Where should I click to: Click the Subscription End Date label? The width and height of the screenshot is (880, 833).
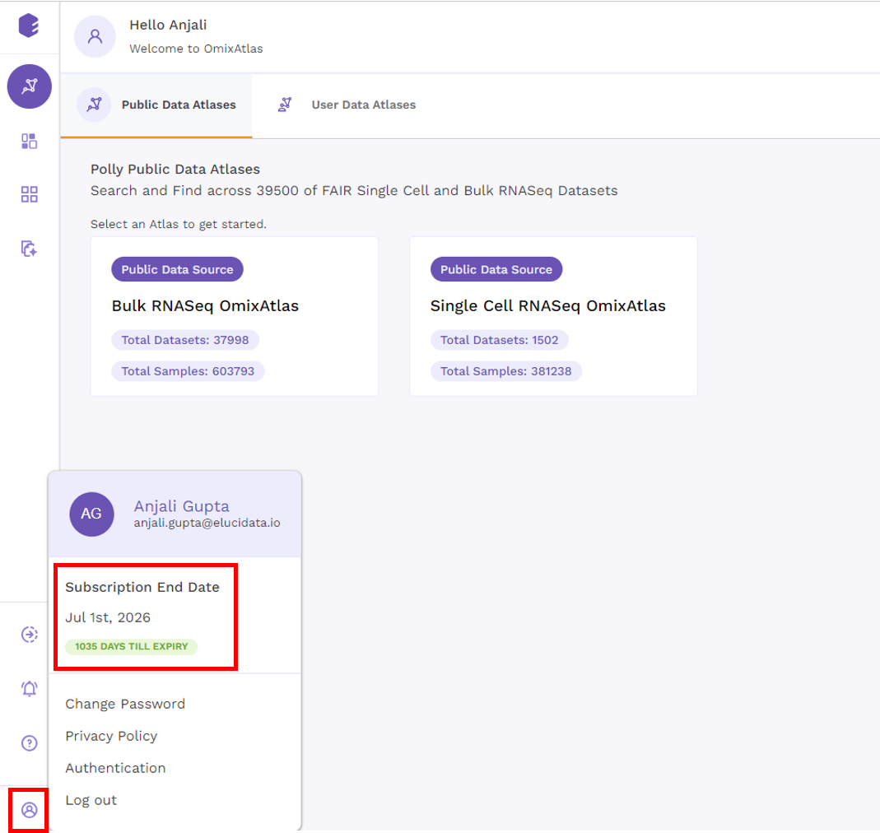[142, 587]
